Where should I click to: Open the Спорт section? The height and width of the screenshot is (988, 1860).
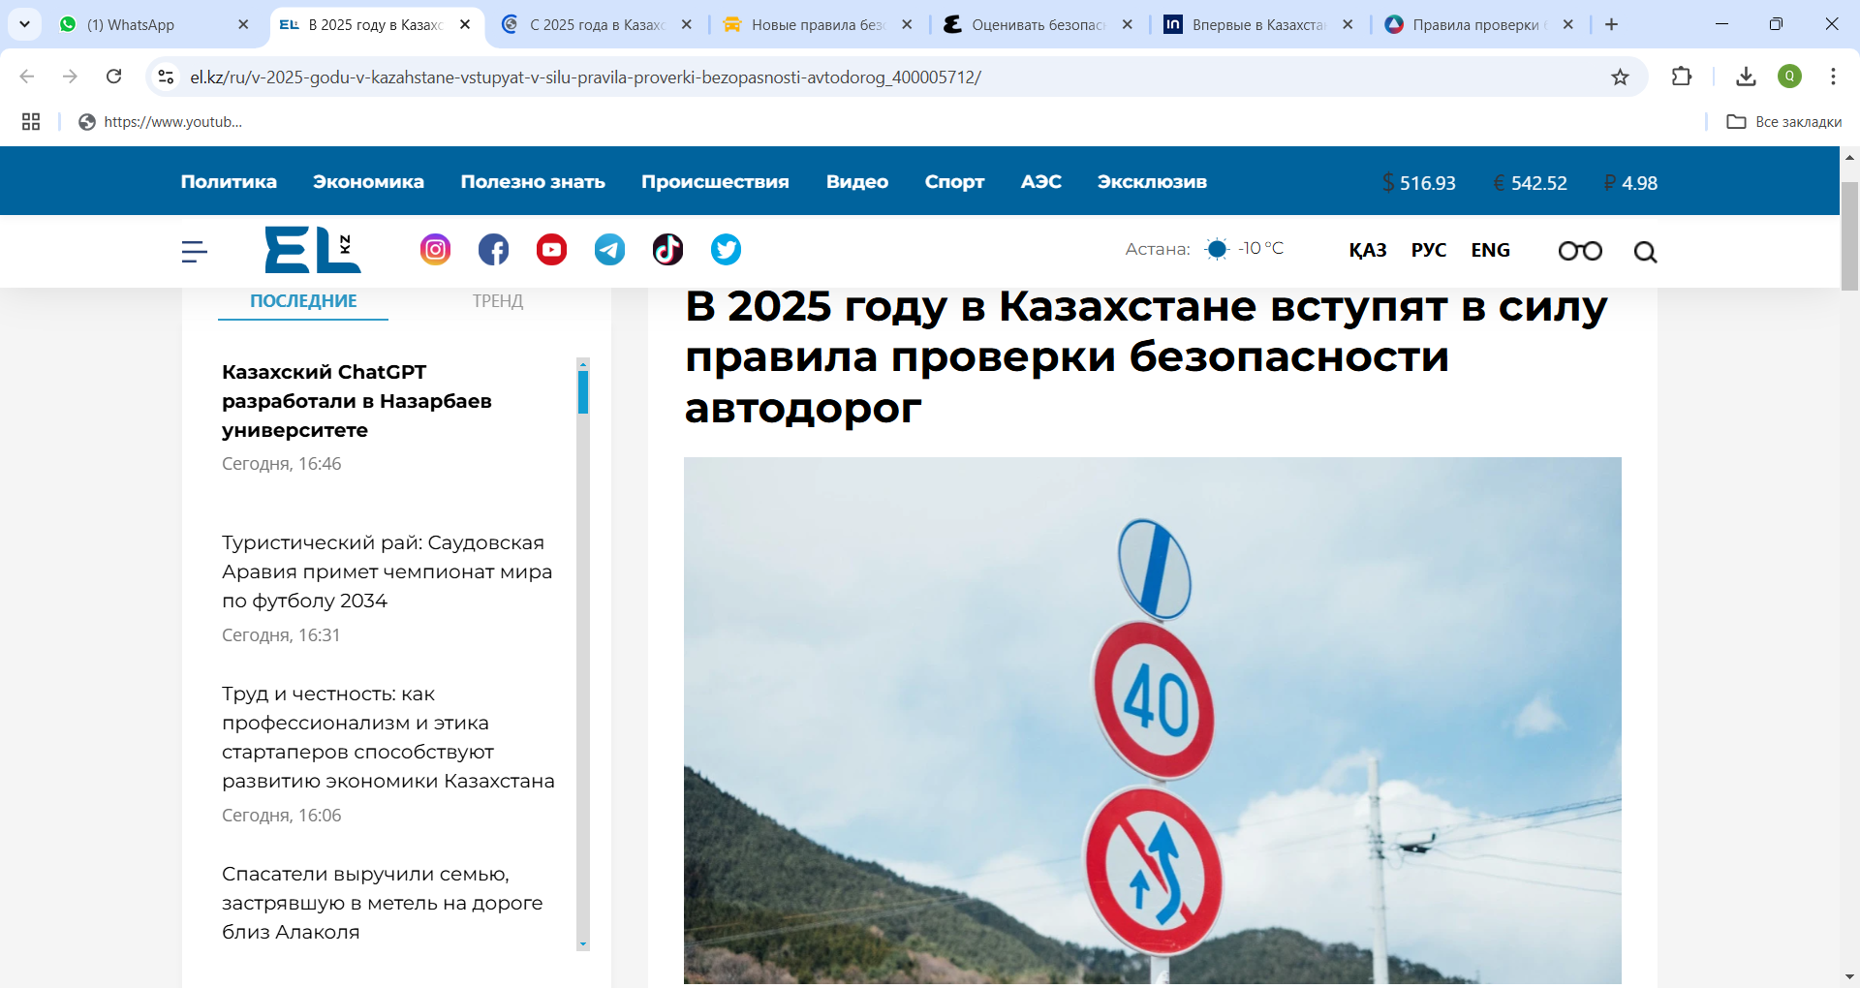click(954, 182)
